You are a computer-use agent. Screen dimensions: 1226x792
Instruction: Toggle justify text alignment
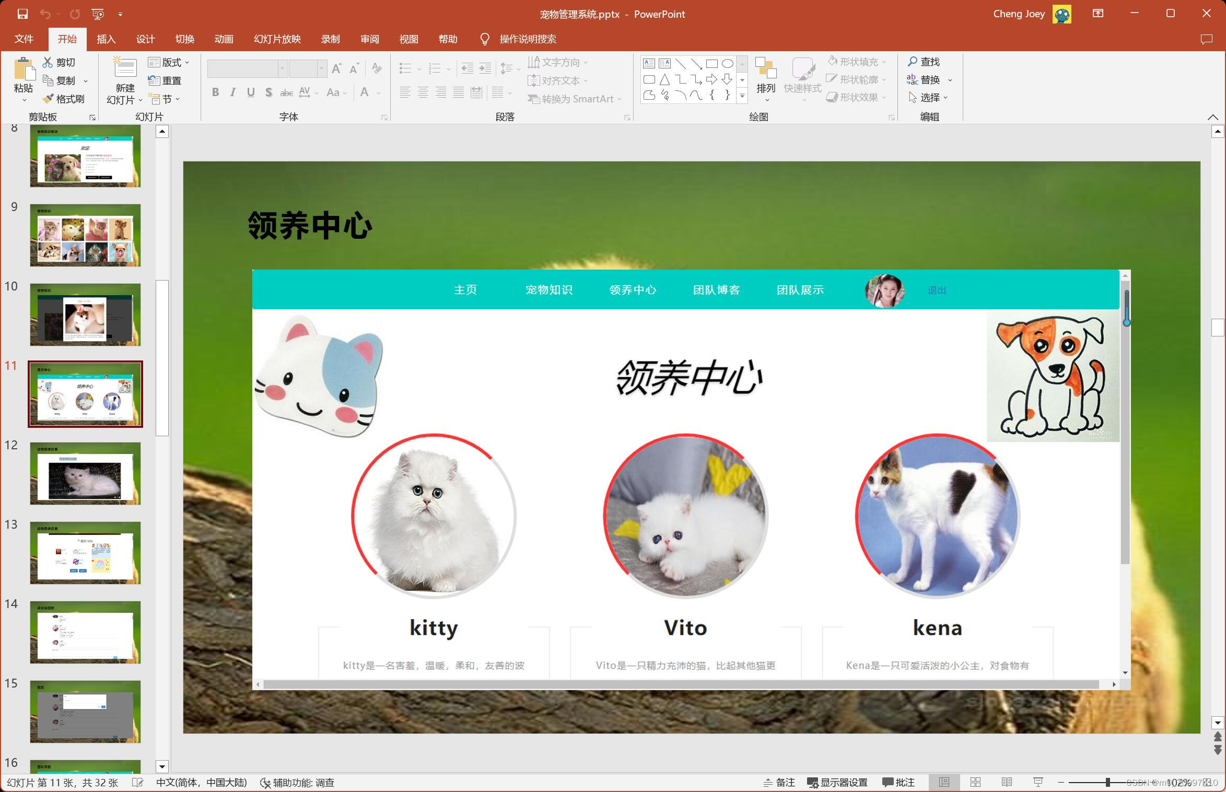459,92
